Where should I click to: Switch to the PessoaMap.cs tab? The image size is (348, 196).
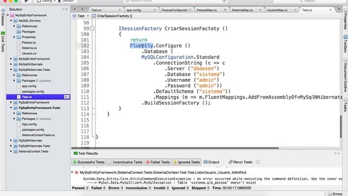point(207,10)
